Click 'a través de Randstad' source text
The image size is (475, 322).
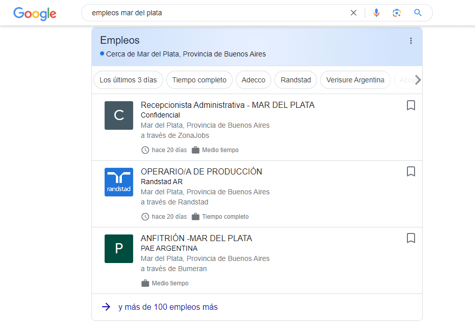coord(174,202)
